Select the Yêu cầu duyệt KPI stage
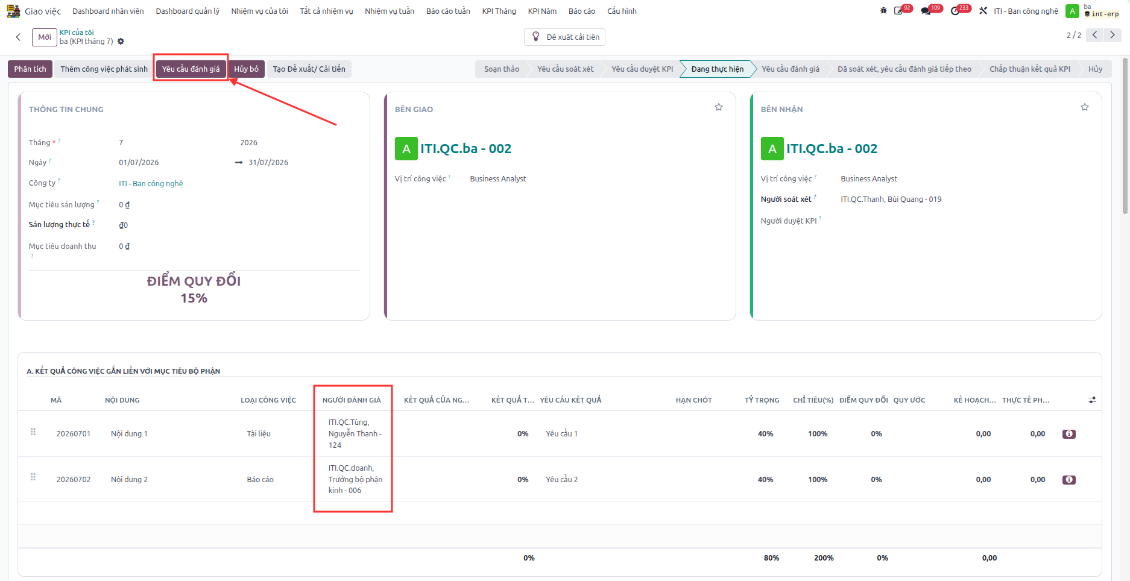Image resolution: width=1130 pixels, height=581 pixels. [642, 69]
